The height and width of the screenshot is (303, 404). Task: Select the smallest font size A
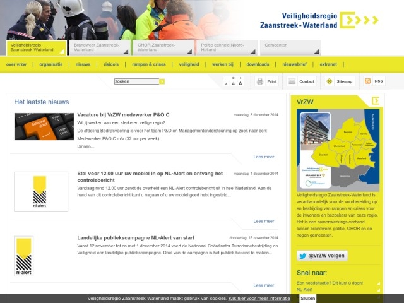(227, 83)
